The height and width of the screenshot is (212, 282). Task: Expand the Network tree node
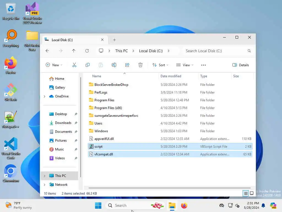pos(44,185)
